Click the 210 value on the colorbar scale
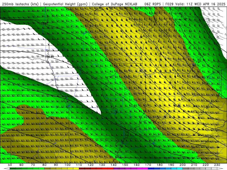The height and width of the screenshot is (170, 227). [194, 165]
